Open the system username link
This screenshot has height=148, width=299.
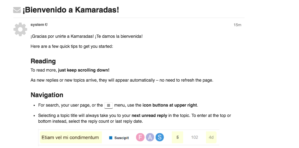pyautogui.click(x=37, y=25)
